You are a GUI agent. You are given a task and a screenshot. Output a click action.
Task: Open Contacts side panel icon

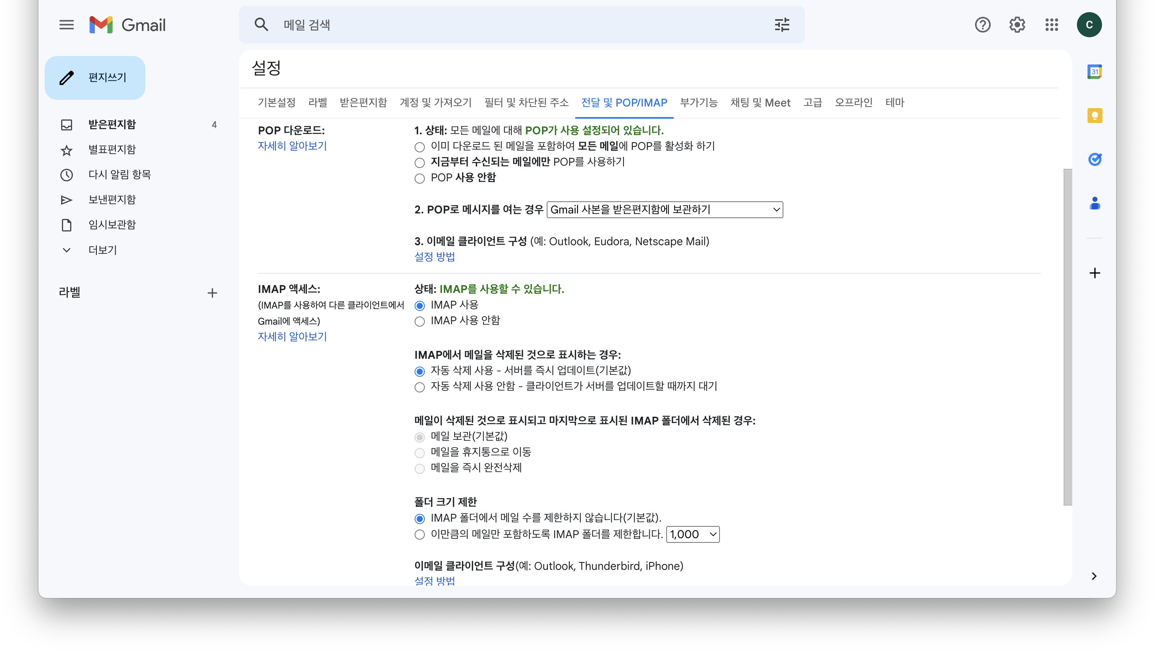point(1094,204)
